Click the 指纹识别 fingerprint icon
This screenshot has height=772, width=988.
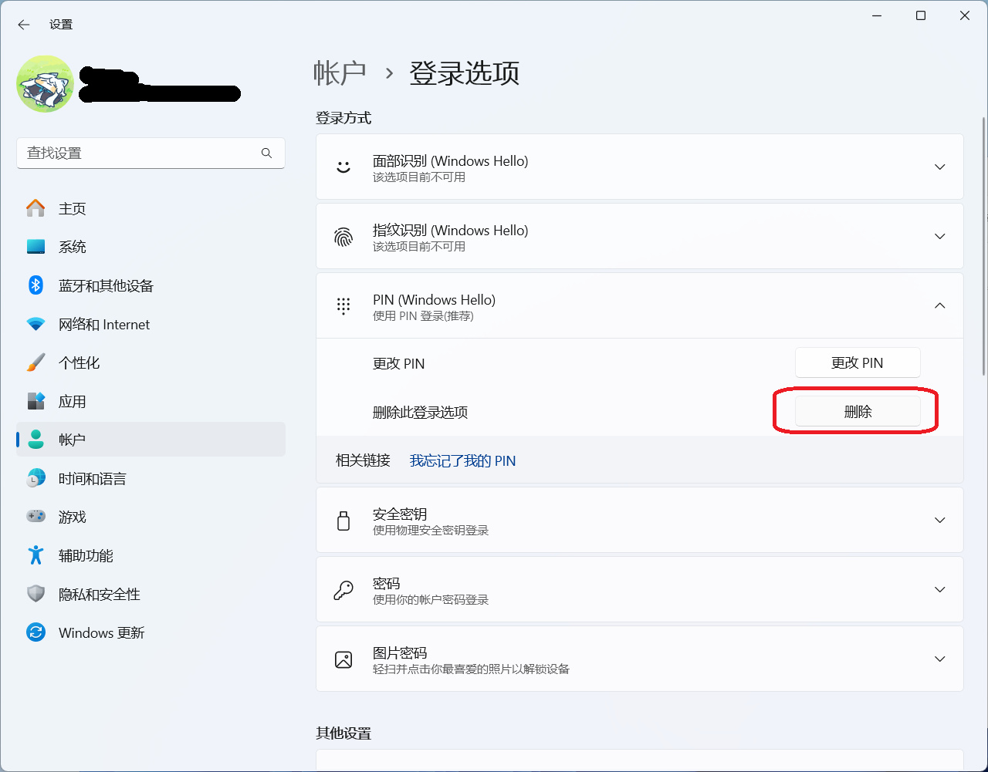pos(343,236)
